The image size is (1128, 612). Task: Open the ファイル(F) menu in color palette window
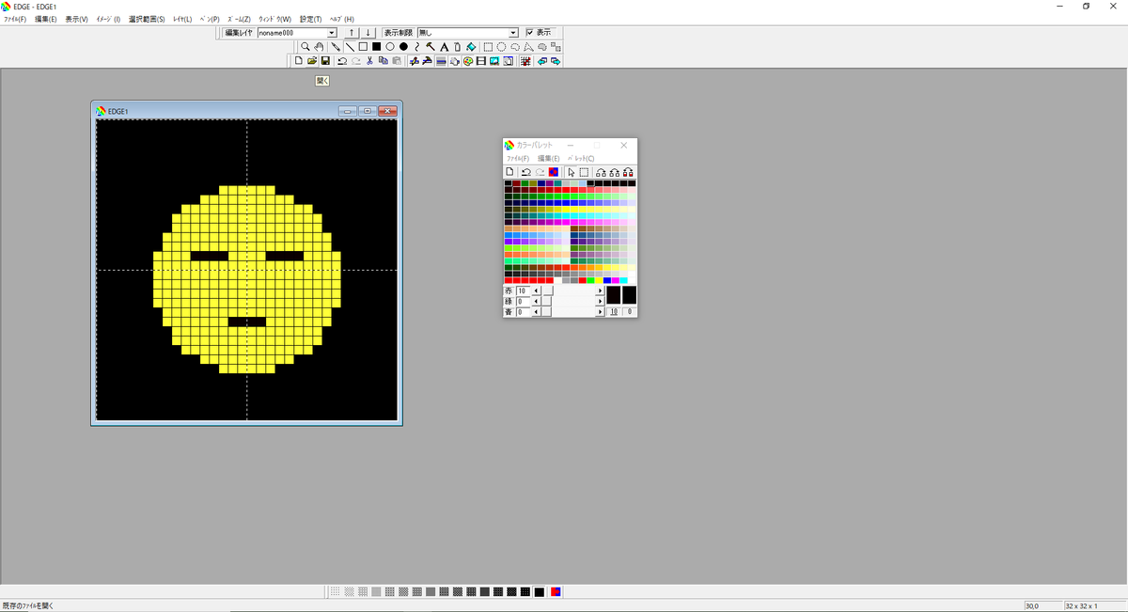coord(519,159)
